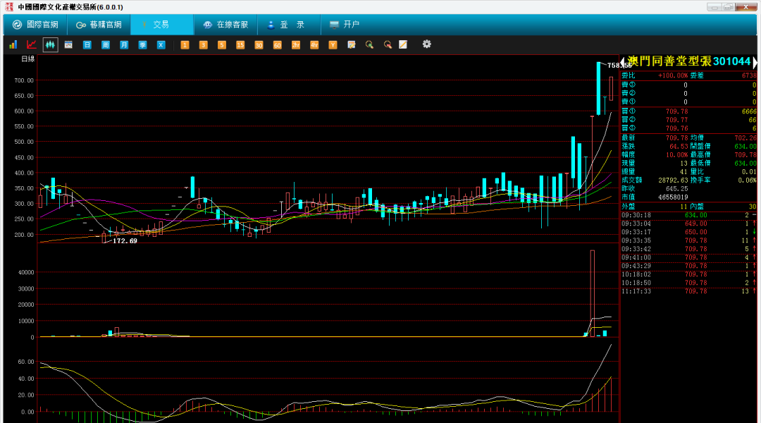Image resolution: width=761 pixels, height=423 pixels.
Task: Open the 藝購官網 tab
Action: (x=99, y=25)
